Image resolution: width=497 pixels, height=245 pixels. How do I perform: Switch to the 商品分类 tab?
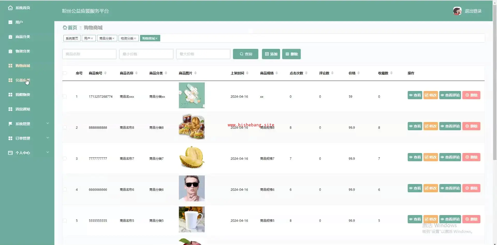pos(106,38)
